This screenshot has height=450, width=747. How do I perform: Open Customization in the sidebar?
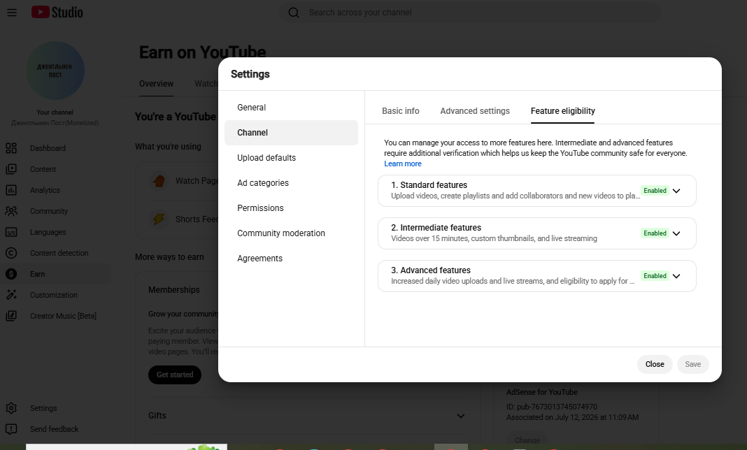56,295
